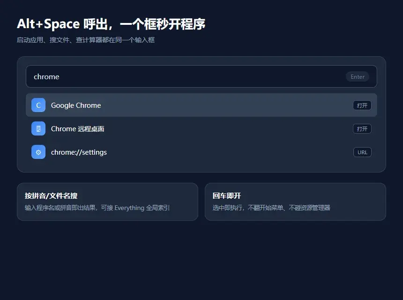403x300 pixels.
Task: Select the Chrome 远程桌面 result text
Action: (78, 129)
